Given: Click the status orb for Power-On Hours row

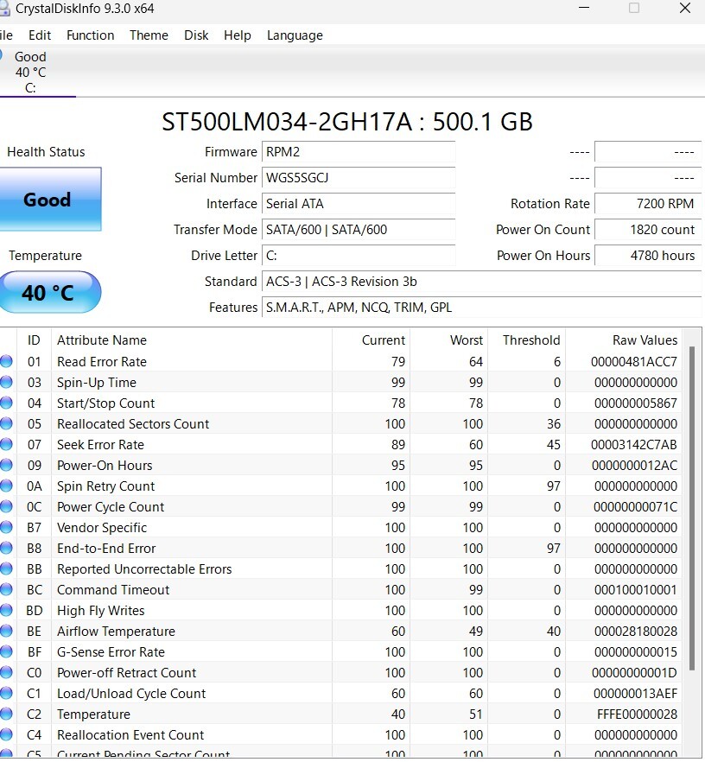Looking at the screenshot, I should pyautogui.click(x=7, y=466).
